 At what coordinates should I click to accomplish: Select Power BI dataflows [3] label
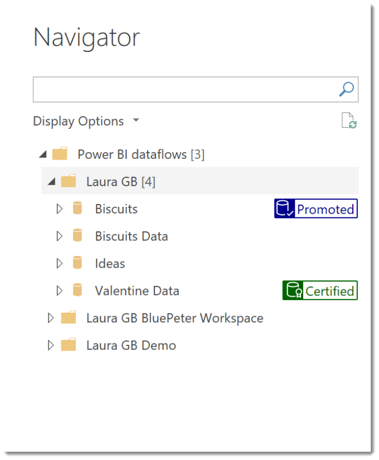pyautogui.click(x=141, y=154)
